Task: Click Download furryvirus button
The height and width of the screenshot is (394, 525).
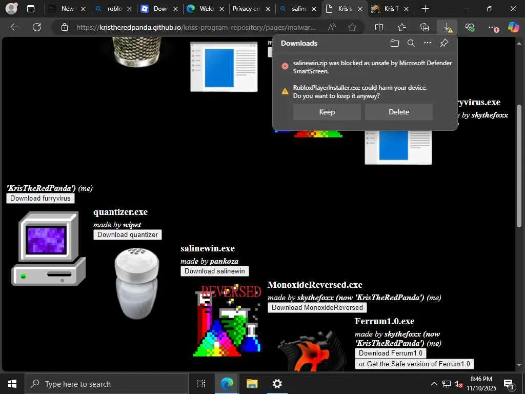Action: coord(41,198)
